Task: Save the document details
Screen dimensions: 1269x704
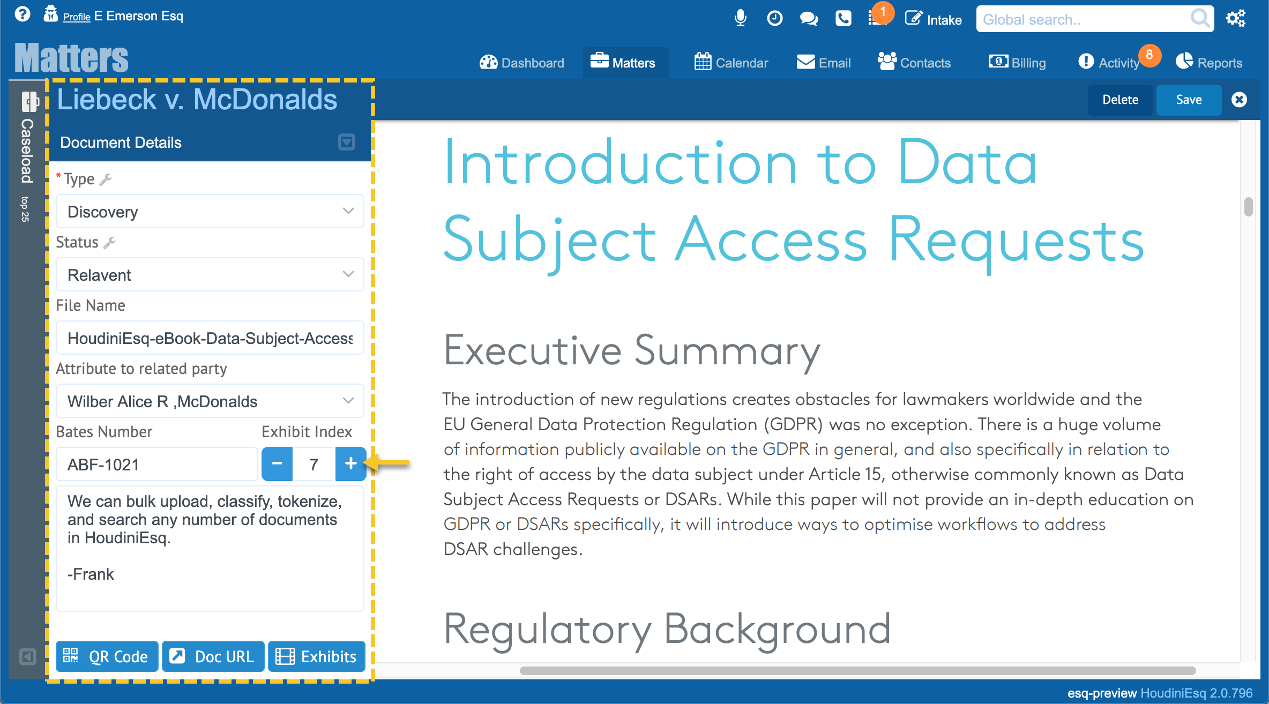Action: pyautogui.click(x=1189, y=100)
